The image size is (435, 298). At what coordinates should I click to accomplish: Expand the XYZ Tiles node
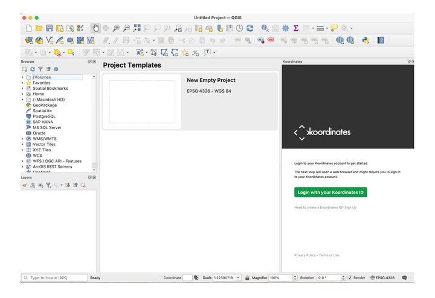[22, 150]
